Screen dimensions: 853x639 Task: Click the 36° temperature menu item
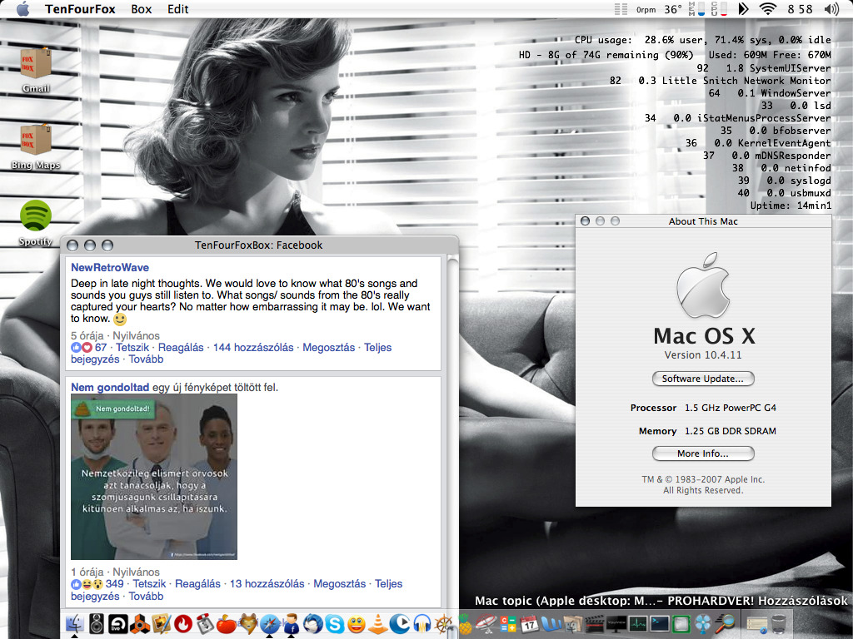click(x=673, y=9)
